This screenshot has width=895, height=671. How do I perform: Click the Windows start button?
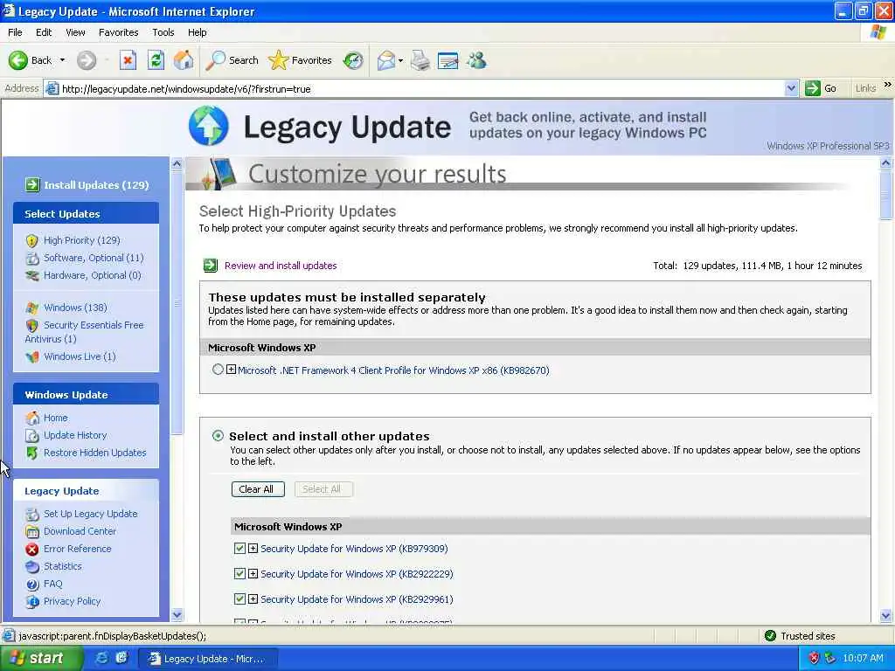pyautogui.click(x=41, y=658)
